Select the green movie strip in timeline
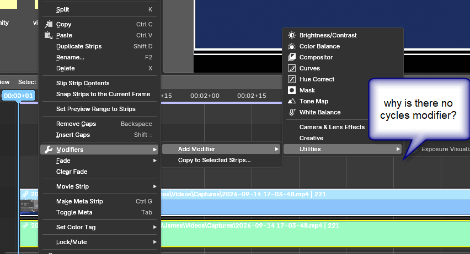The height and width of the screenshot is (254, 470). [316, 234]
